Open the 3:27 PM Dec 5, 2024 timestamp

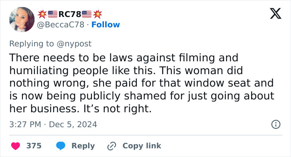(x=53, y=124)
